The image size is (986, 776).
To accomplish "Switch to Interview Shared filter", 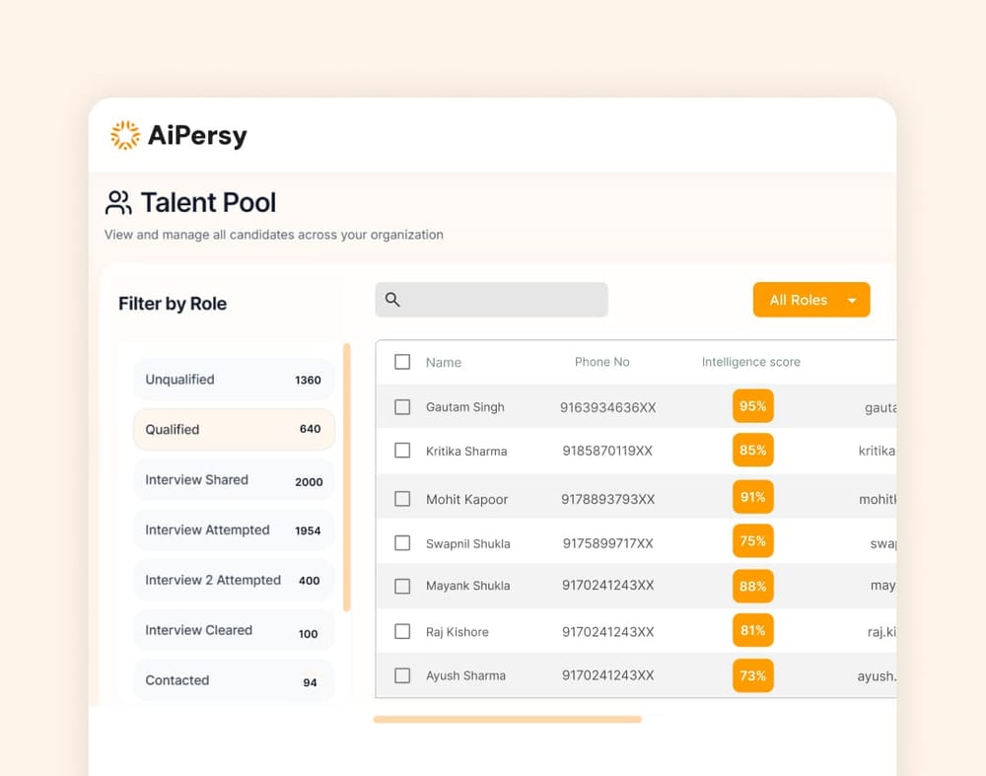I will [x=234, y=480].
